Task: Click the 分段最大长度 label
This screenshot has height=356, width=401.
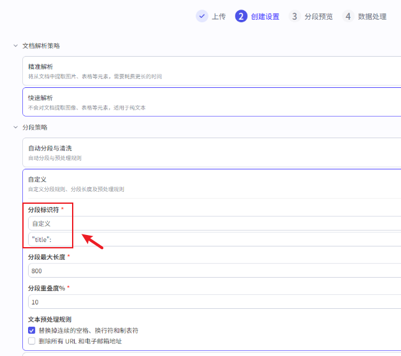Action: [x=47, y=257]
